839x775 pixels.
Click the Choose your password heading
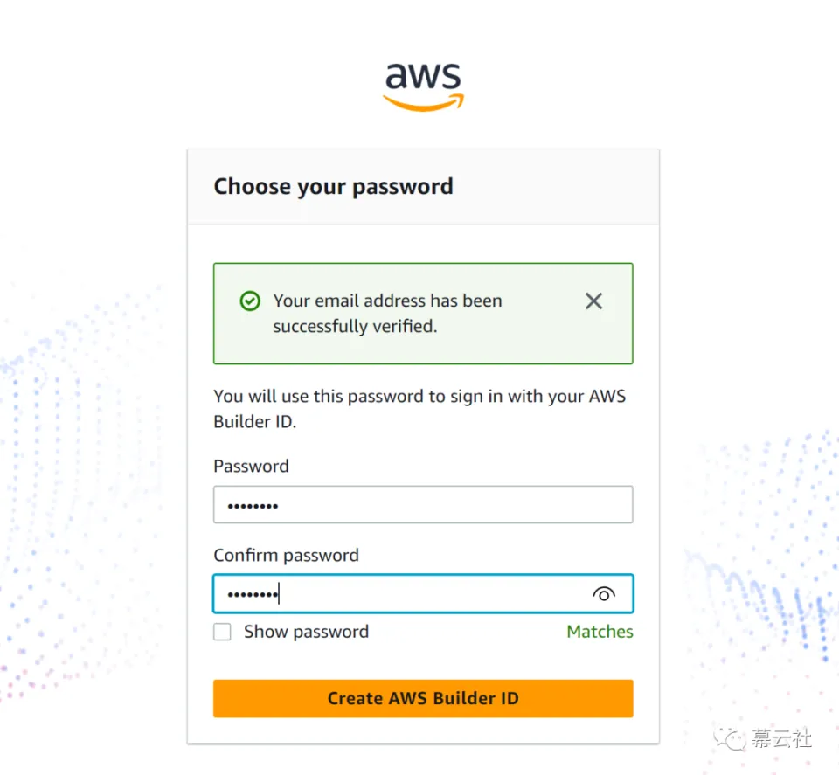point(333,187)
